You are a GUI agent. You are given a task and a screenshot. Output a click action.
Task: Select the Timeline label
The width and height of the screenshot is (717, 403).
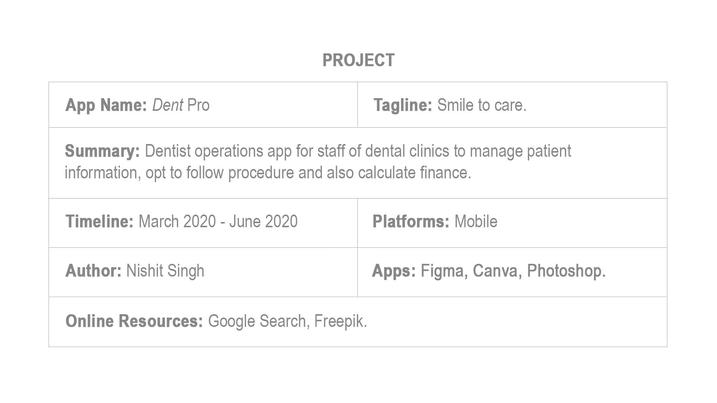click(99, 222)
